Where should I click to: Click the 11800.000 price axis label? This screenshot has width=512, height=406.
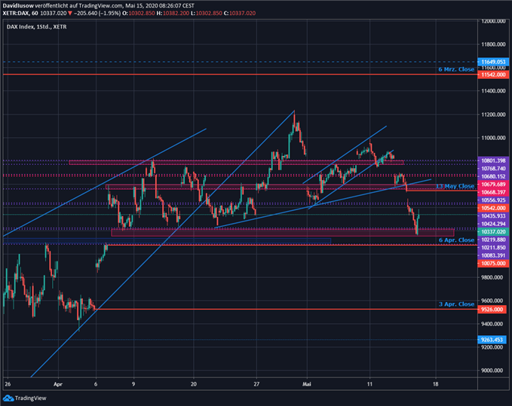pyautogui.click(x=493, y=44)
